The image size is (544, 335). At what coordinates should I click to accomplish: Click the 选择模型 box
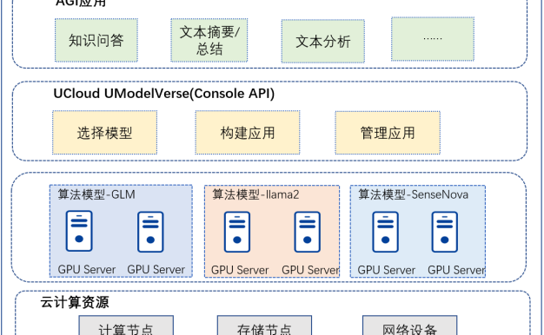click(x=105, y=133)
